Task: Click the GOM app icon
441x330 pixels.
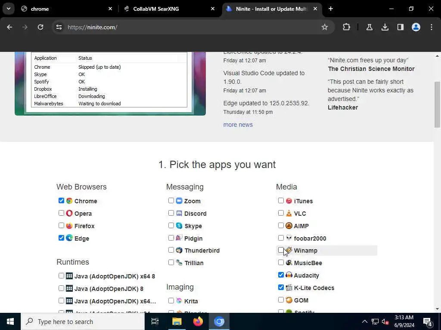Action: [x=289, y=300]
